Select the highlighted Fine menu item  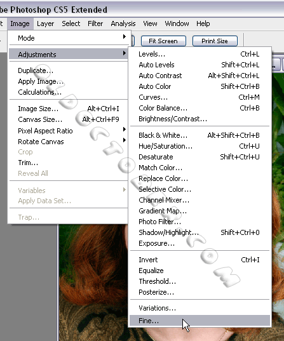tap(199, 321)
